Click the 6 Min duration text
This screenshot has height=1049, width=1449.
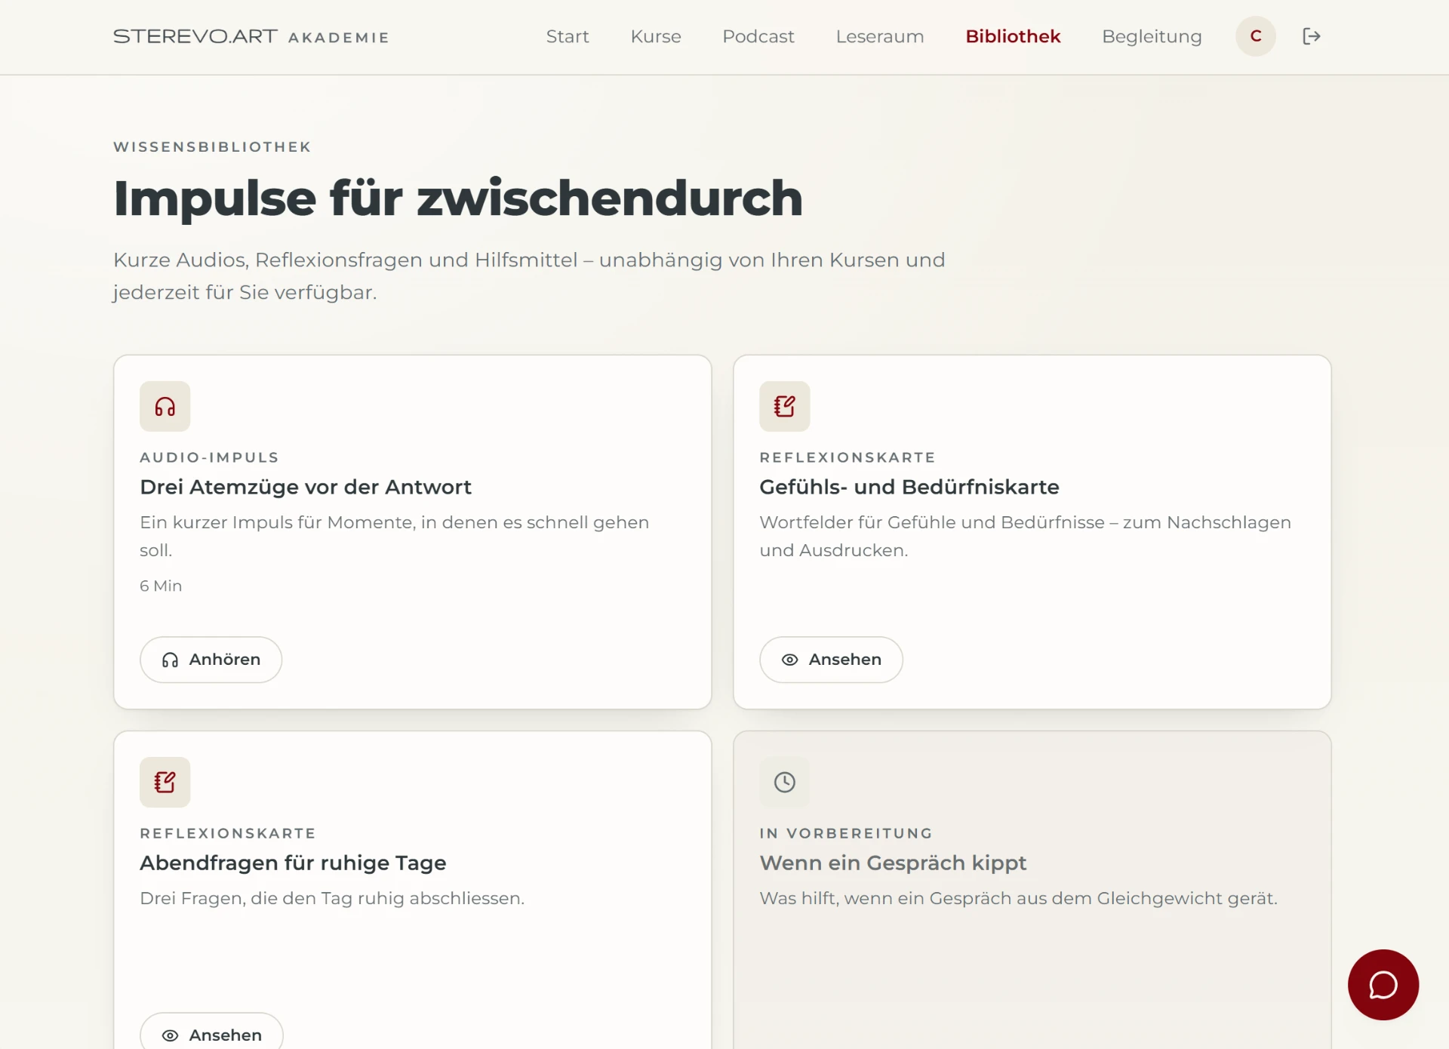[161, 586]
